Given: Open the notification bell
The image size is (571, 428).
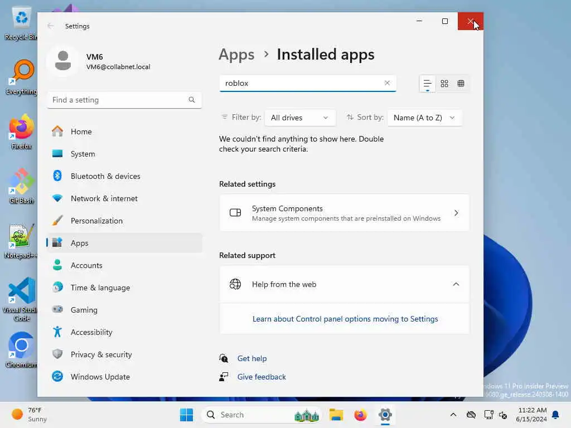Looking at the screenshot, I should tap(555, 415).
